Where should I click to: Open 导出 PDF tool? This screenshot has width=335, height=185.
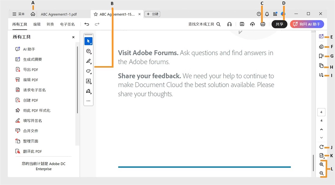coord(30,70)
